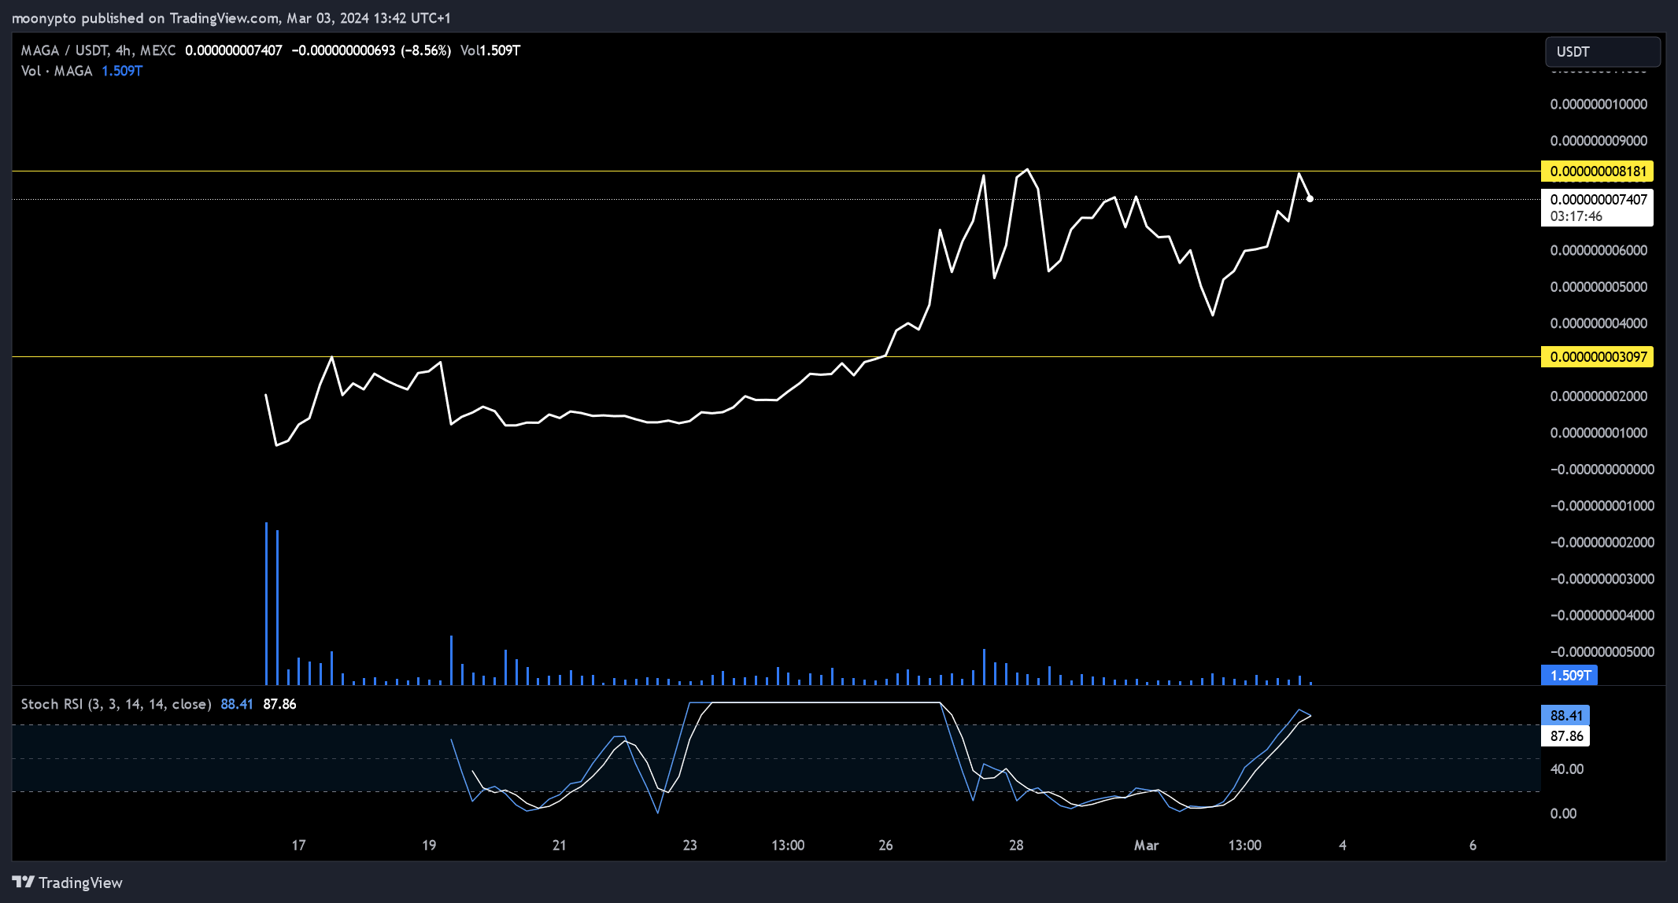Click the 28 date label on the time axis
The height and width of the screenshot is (903, 1678).
[x=1016, y=845]
